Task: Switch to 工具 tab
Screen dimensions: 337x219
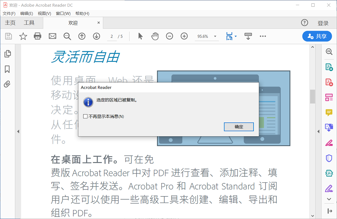Action: (29, 23)
